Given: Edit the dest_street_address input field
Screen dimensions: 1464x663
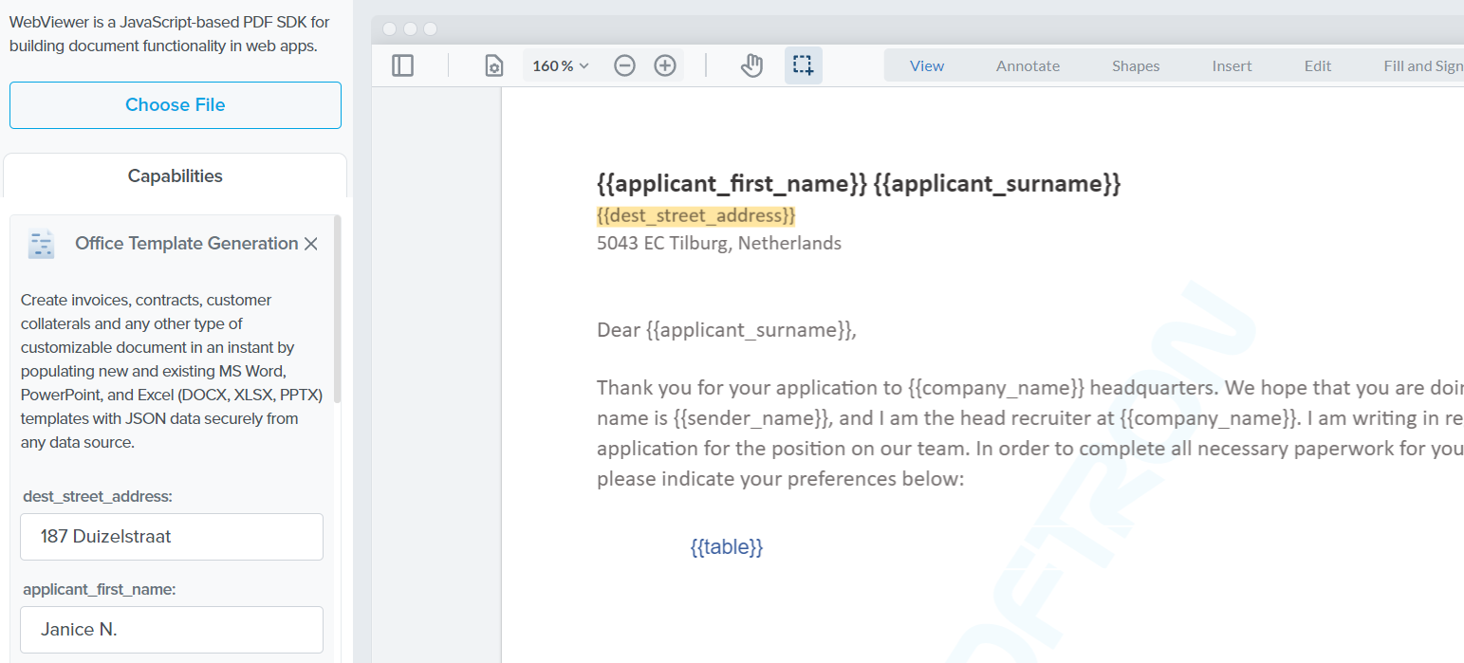Looking at the screenshot, I should click(x=171, y=535).
